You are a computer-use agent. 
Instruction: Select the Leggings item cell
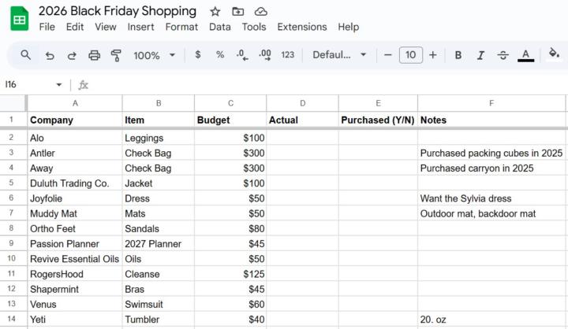click(x=159, y=138)
